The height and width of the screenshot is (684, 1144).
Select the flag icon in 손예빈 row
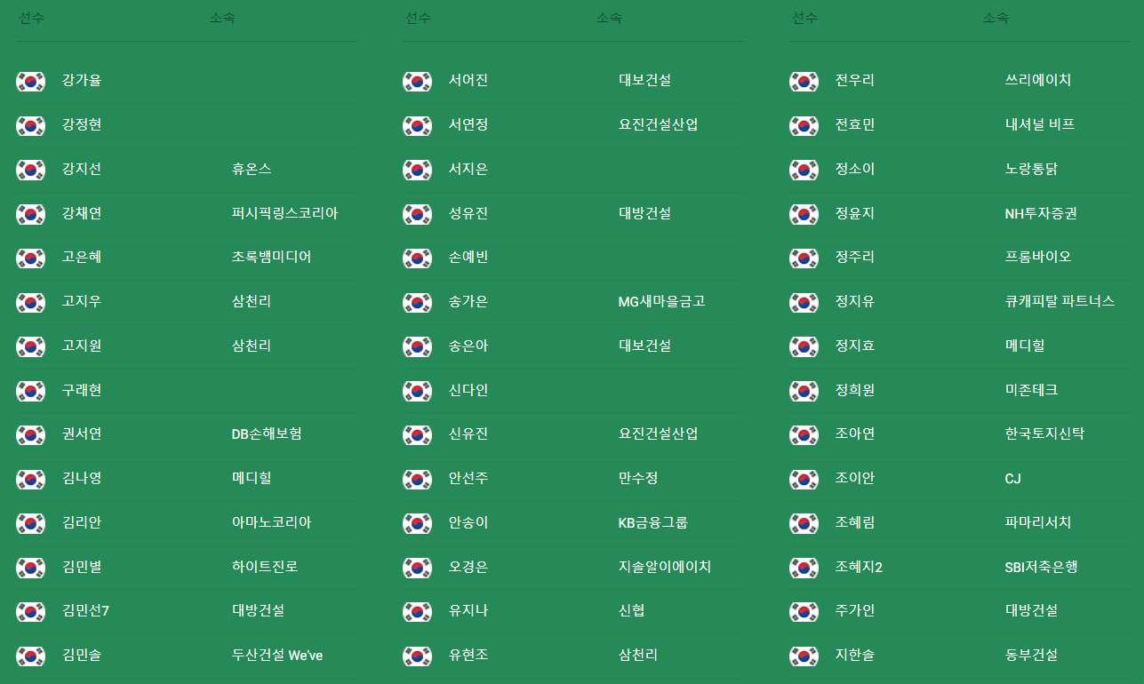(417, 258)
